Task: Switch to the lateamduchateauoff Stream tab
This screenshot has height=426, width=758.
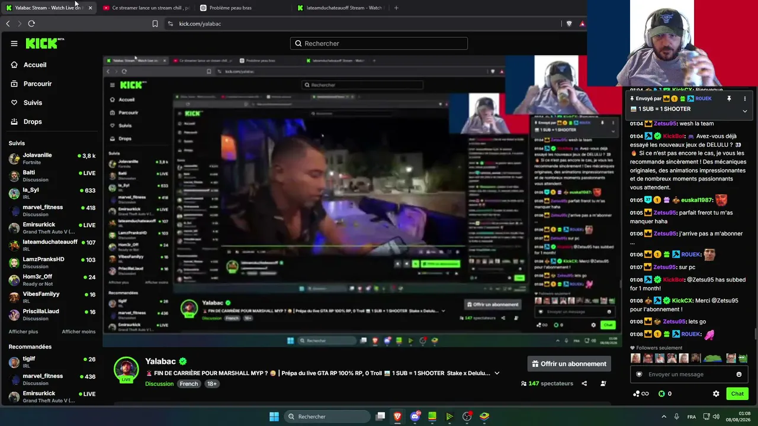Action: pos(341,8)
